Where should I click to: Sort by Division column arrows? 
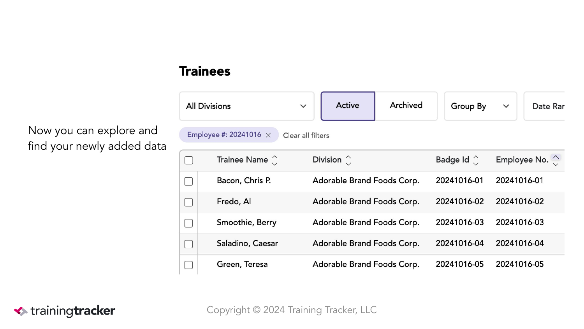tap(348, 160)
